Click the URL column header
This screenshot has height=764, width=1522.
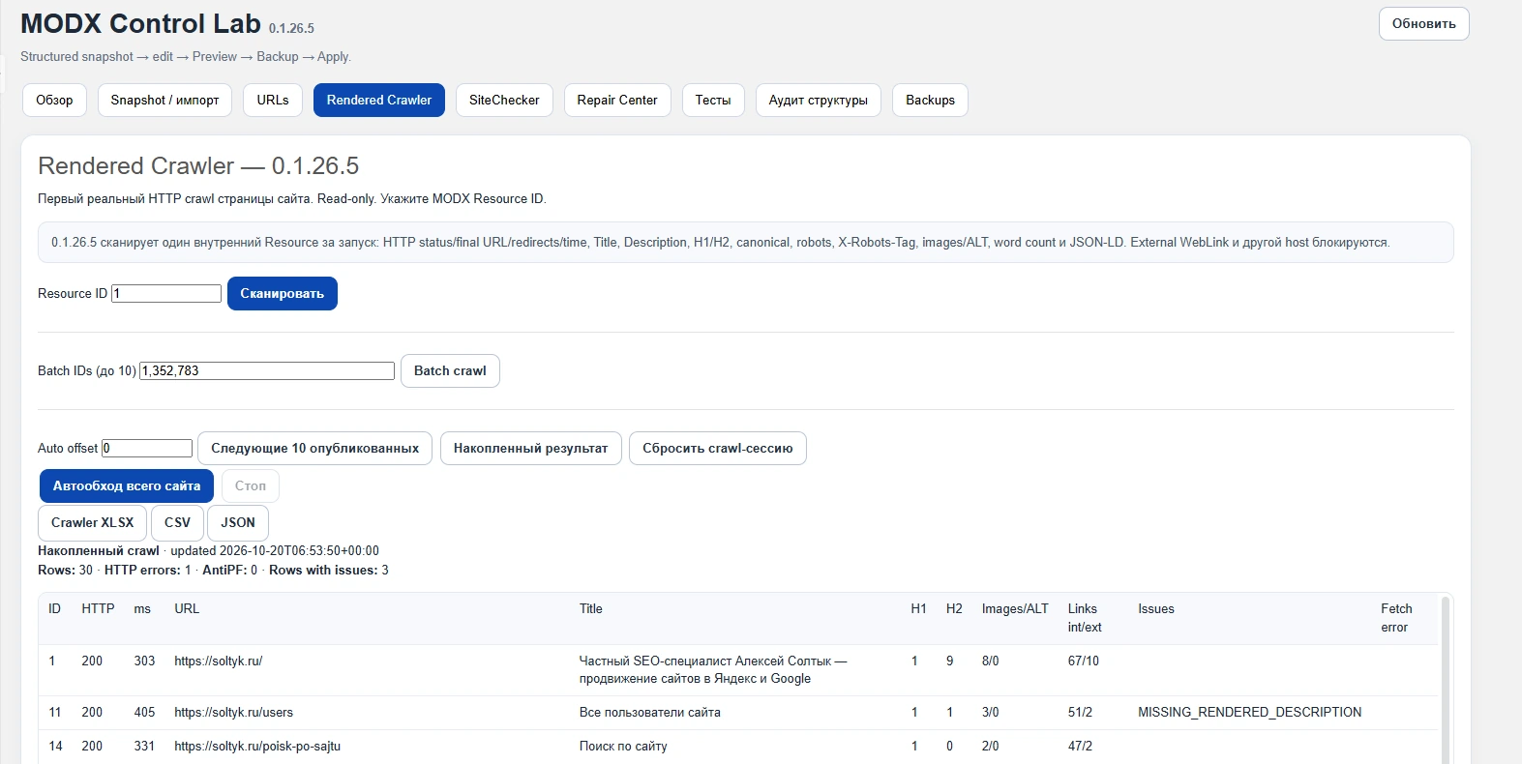click(187, 608)
